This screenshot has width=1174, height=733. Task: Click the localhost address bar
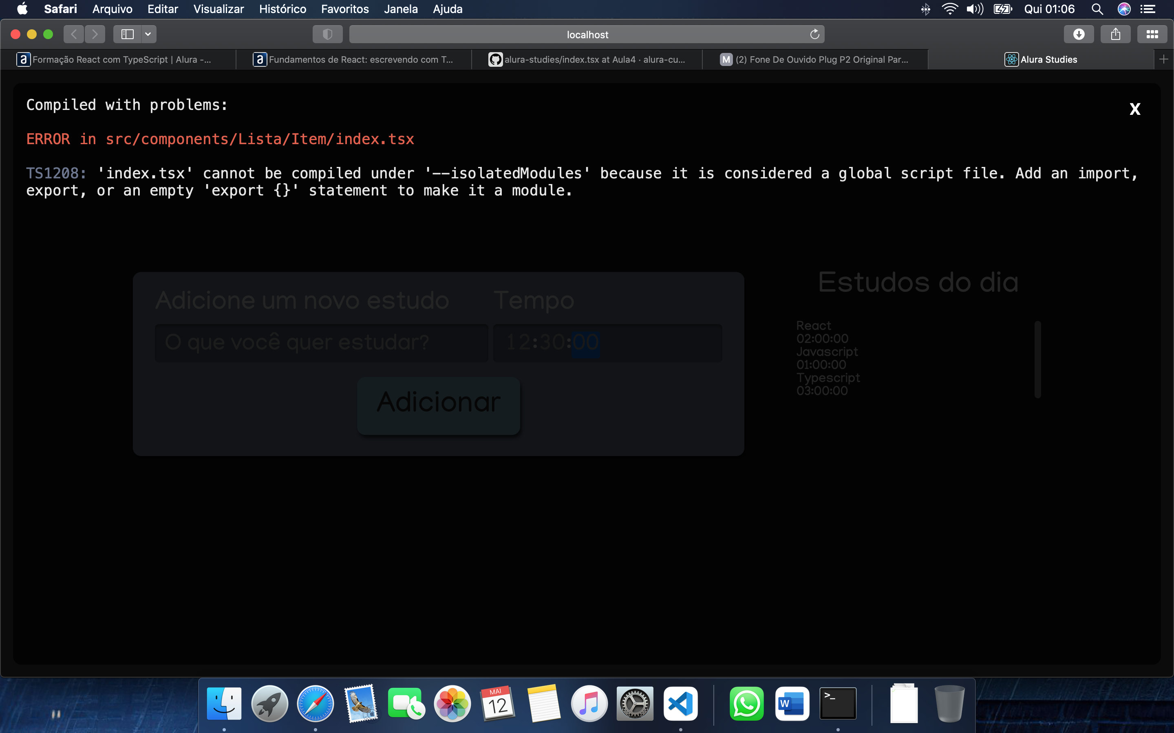click(587, 35)
